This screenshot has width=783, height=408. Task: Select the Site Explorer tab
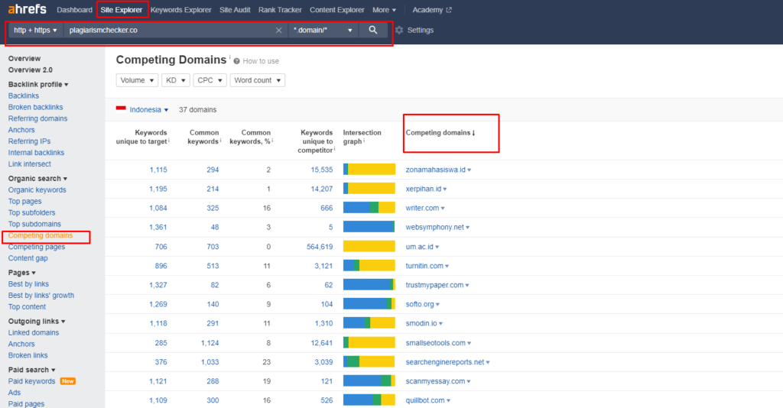(122, 10)
